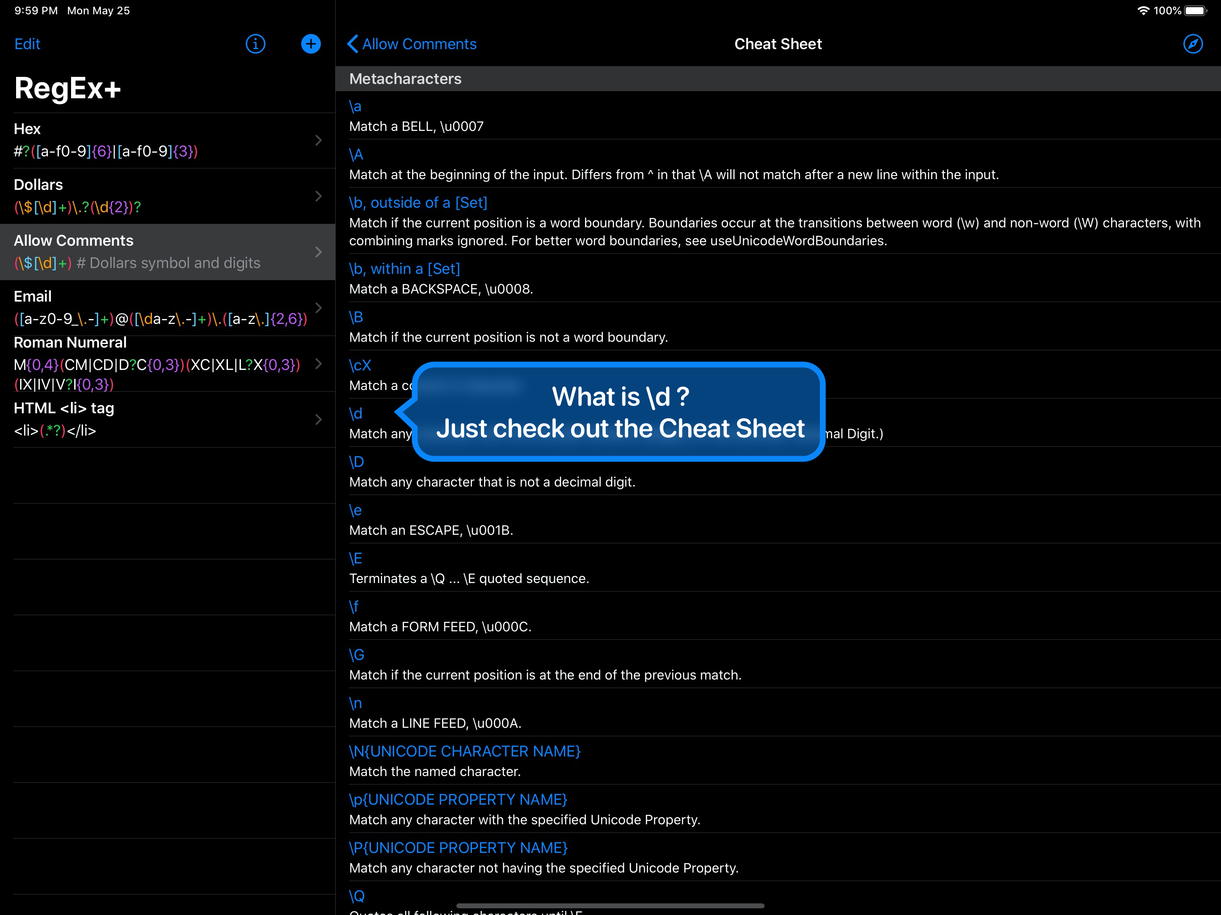Tap the \N{UNICODE CHARACTER NAME} entry
This screenshot has width=1221, height=915.
click(465, 751)
